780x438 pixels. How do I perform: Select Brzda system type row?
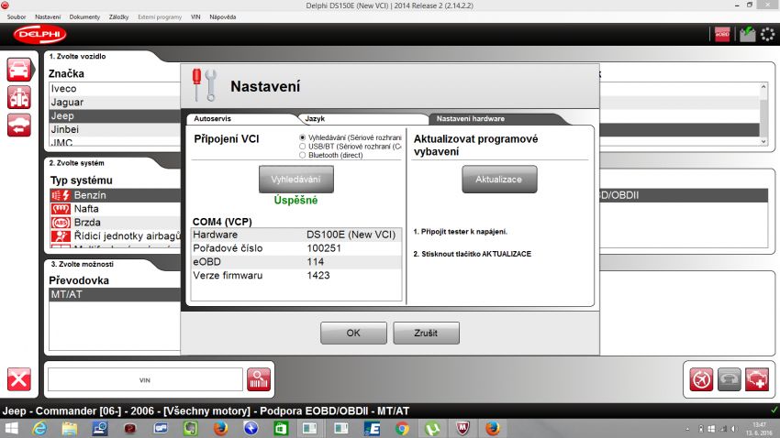point(116,223)
